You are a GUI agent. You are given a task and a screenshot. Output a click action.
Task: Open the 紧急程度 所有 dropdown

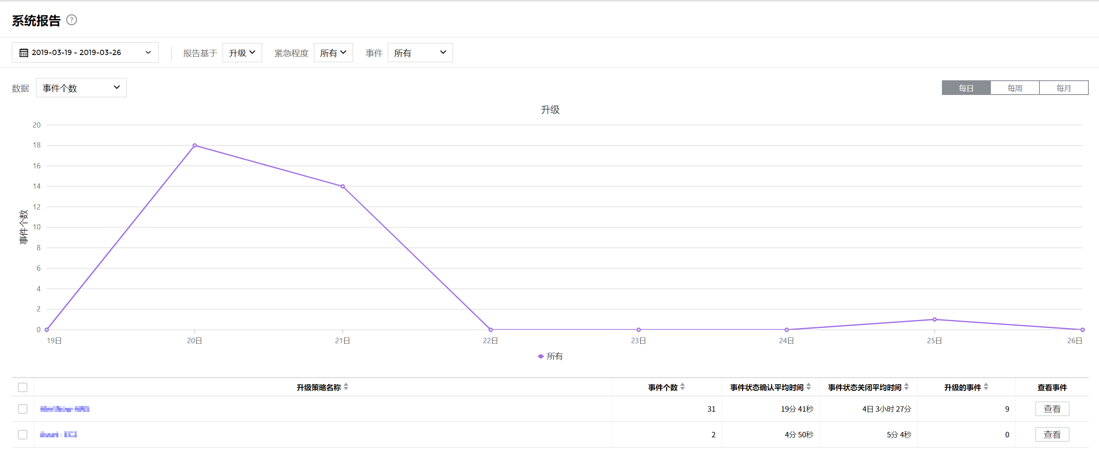click(333, 53)
